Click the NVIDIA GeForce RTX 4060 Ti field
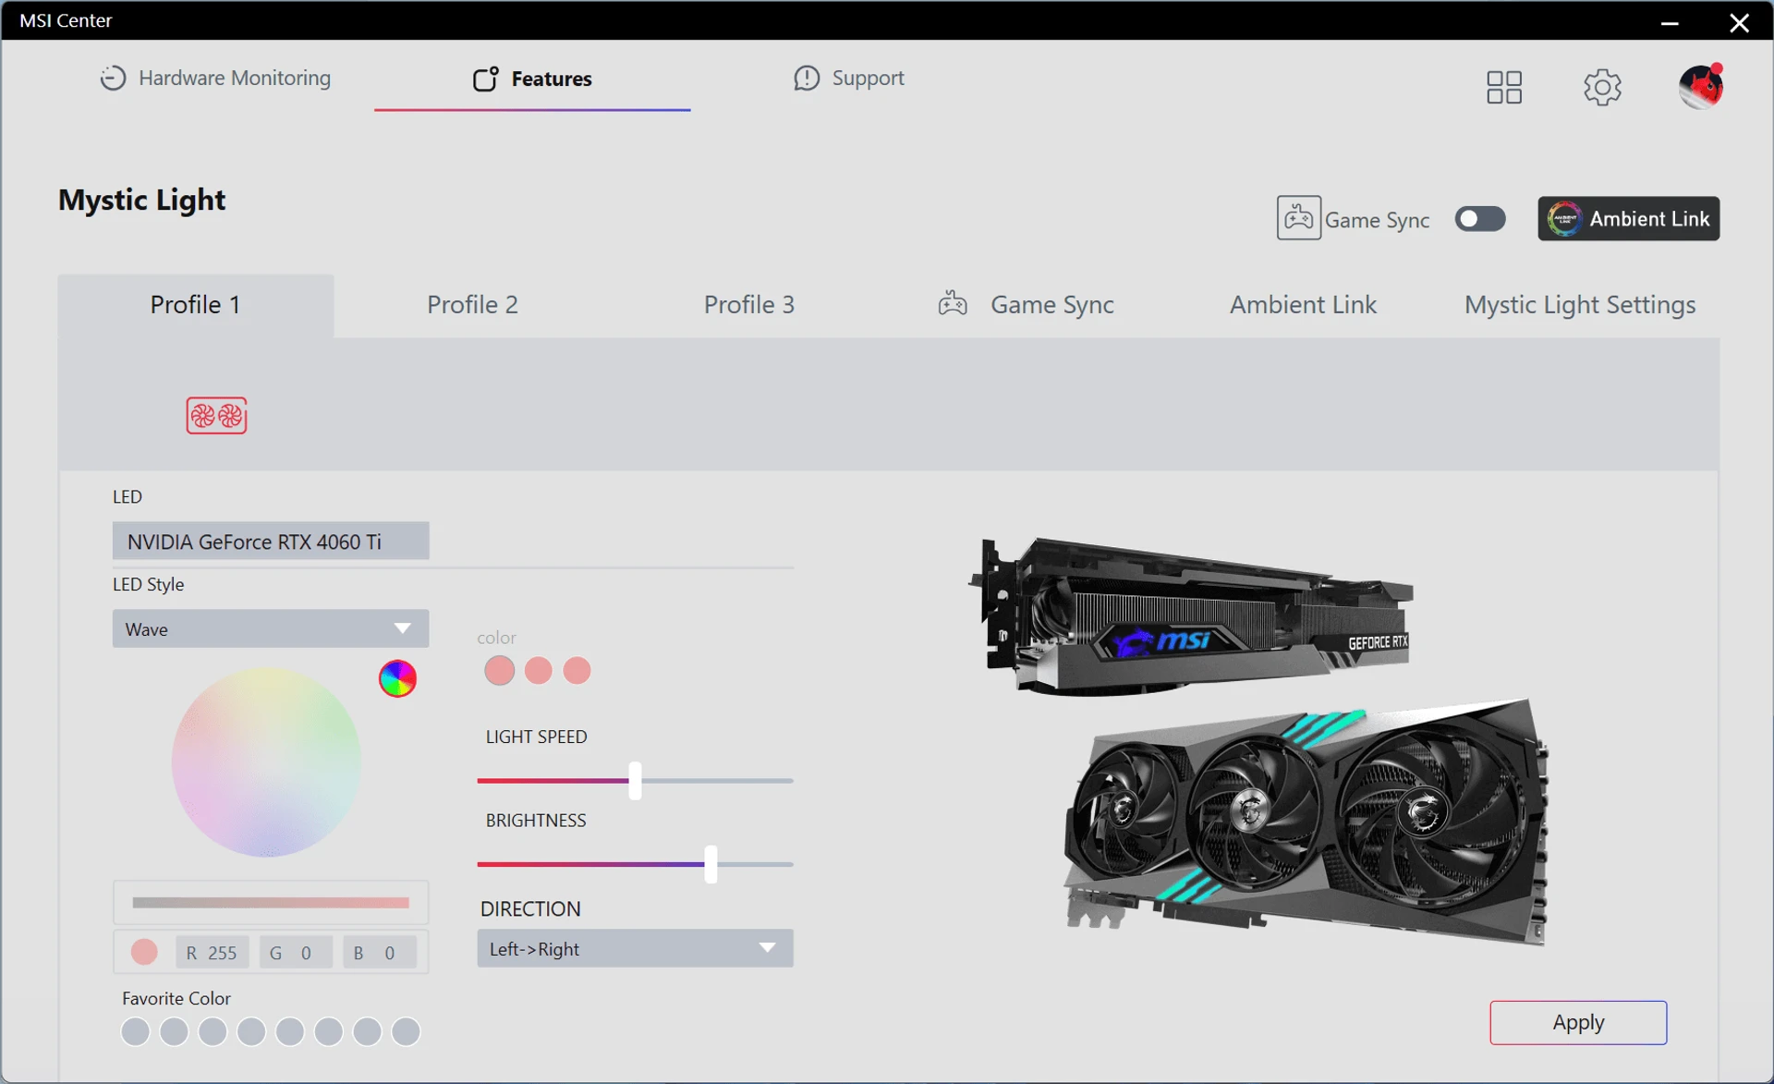Viewport: 1774px width, 1084px height. point(271,541)
